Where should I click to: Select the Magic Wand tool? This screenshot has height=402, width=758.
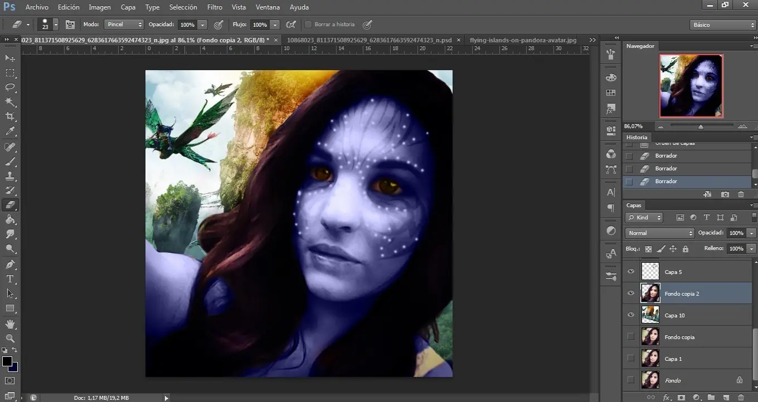pos(10,102)
